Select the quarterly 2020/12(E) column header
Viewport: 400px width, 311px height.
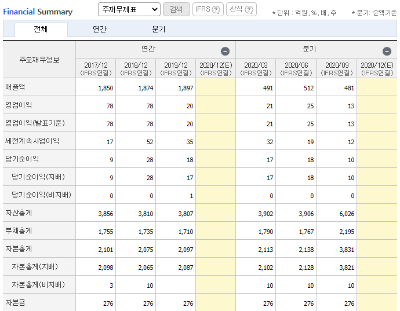tap(377, 68)
